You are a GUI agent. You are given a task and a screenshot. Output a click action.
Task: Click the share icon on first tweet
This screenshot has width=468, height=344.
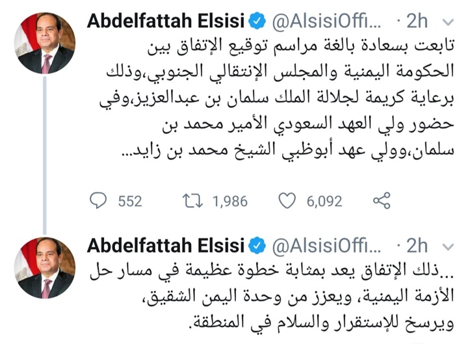click(383, 200)
